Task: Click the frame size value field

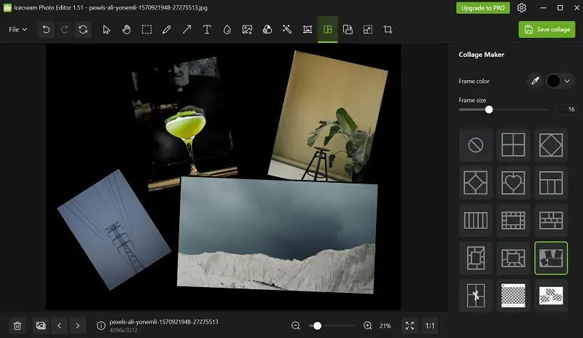Action: coord(566,109)
